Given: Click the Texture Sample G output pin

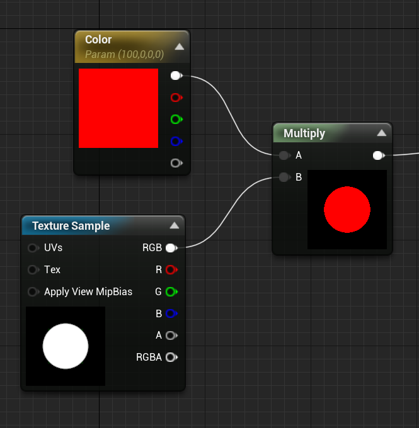Looking at the screenshot, I should point(171,291).
